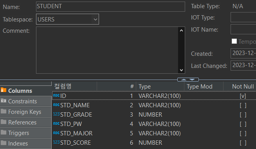Open the Foreign Keys tab
The image size is (256, 149).
25,112
